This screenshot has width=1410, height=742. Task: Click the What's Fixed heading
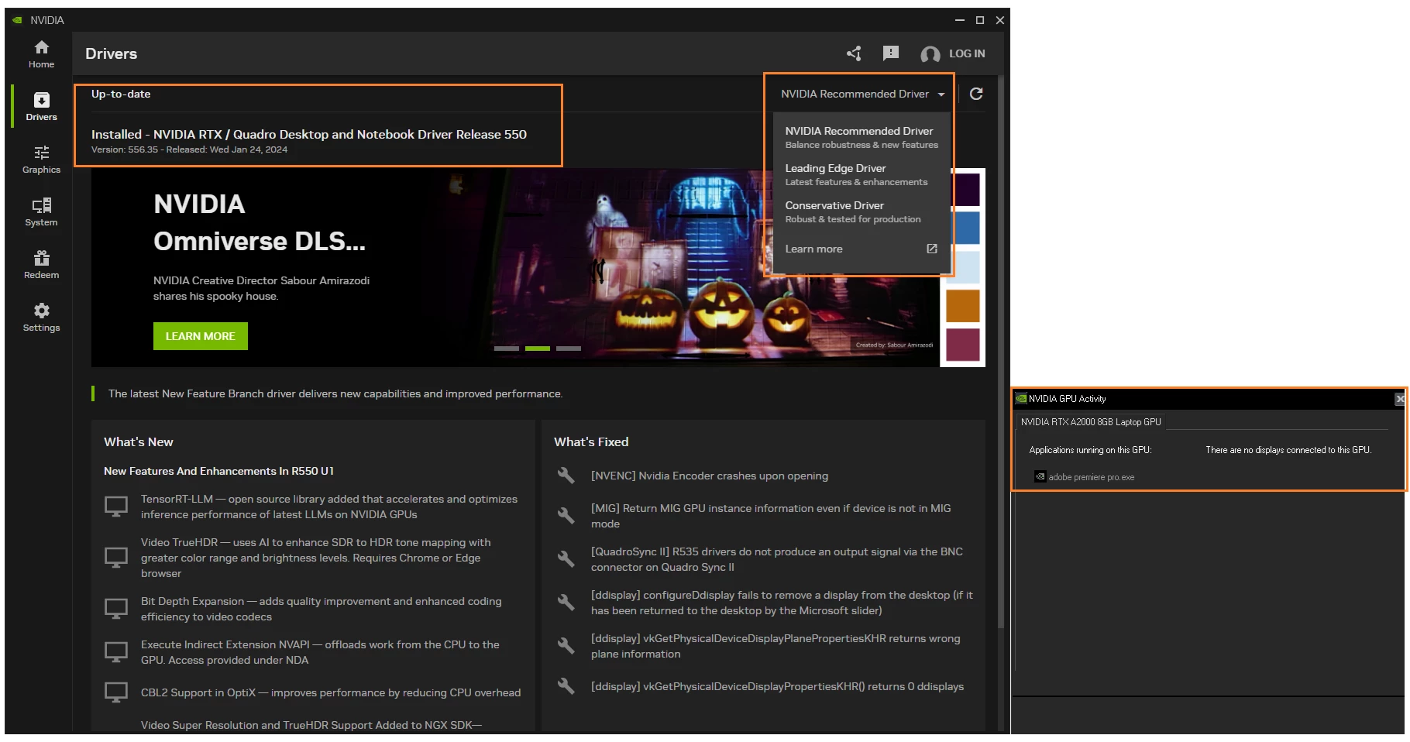(591, 441)
